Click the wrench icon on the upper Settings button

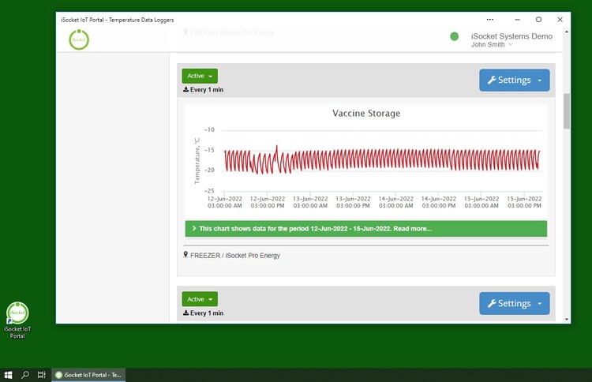492,80
